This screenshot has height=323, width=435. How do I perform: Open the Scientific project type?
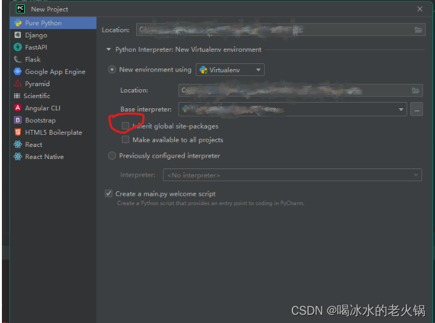coord(53,96)
